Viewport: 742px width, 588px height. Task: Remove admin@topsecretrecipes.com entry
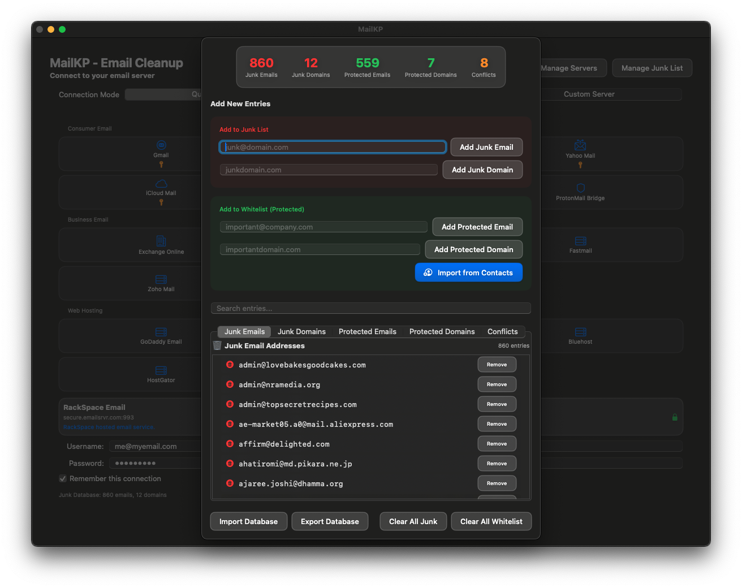pyautogui.click(x=497, y=404)
